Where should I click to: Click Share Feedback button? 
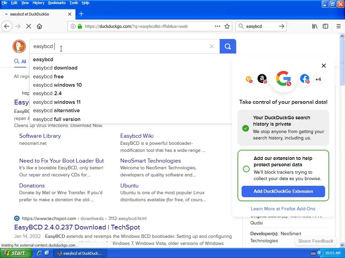[x=316, y=241]
